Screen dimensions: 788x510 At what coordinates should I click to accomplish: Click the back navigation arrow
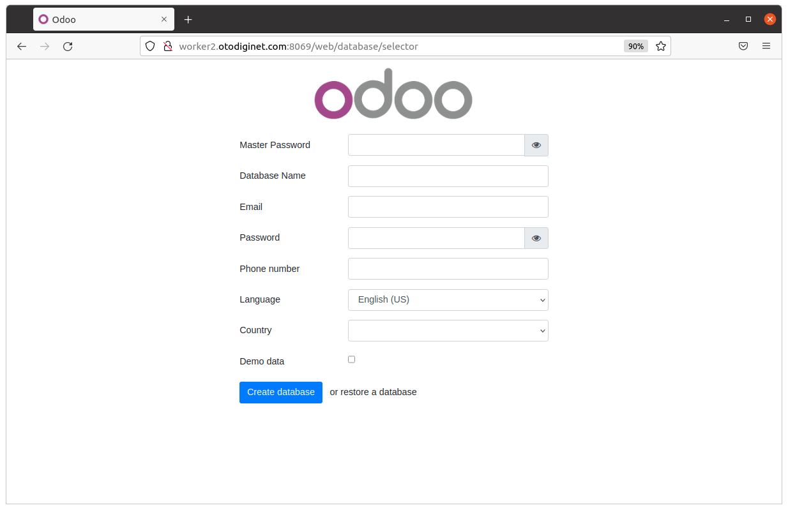(x=22, y=46)
